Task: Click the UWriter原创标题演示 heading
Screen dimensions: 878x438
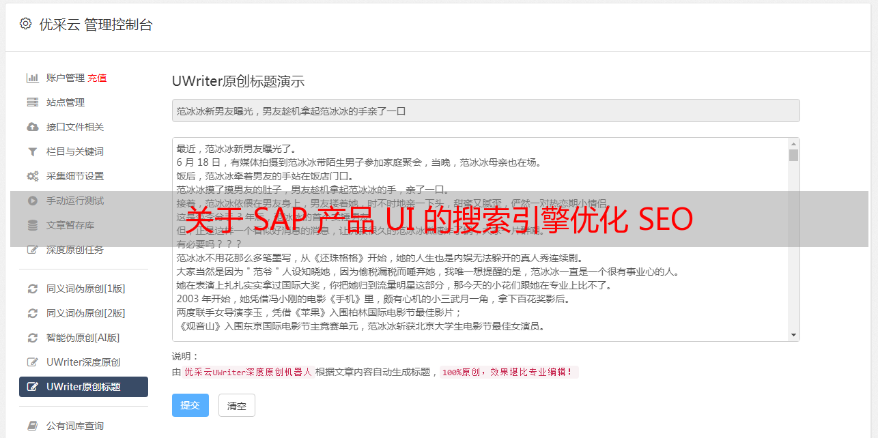Action: point(238,81)
